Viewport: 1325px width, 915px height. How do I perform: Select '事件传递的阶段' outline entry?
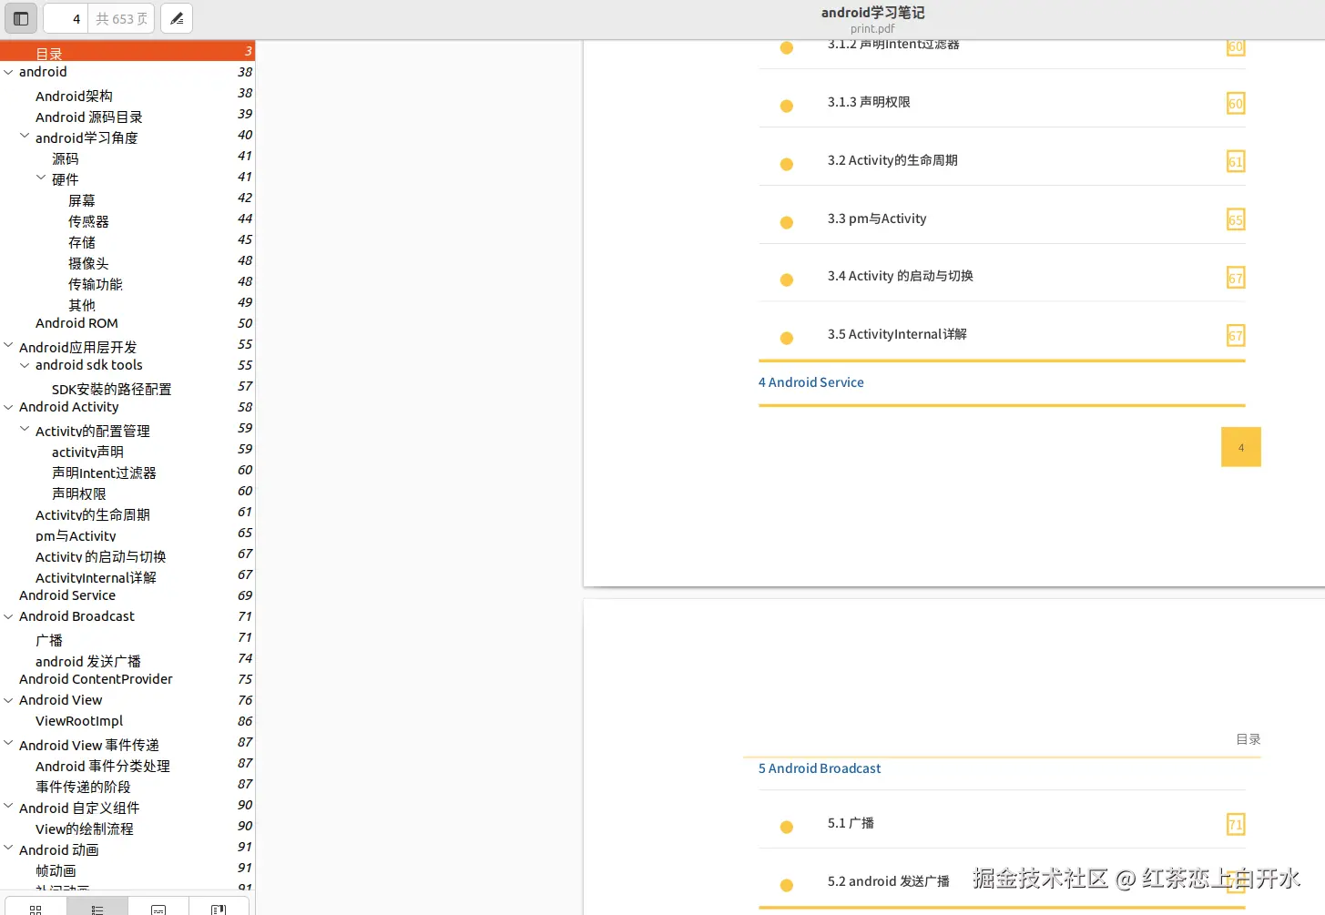tap(83, 787)
